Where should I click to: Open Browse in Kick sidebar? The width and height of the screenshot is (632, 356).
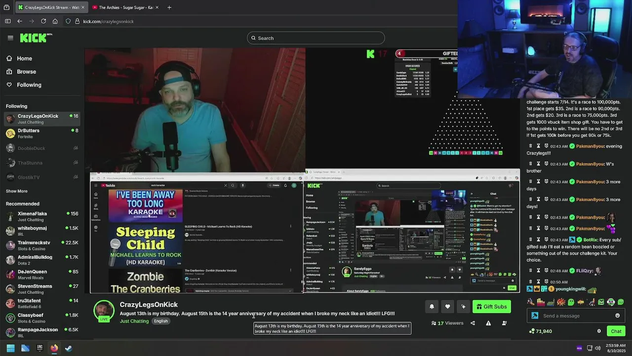tap(21, 72)
